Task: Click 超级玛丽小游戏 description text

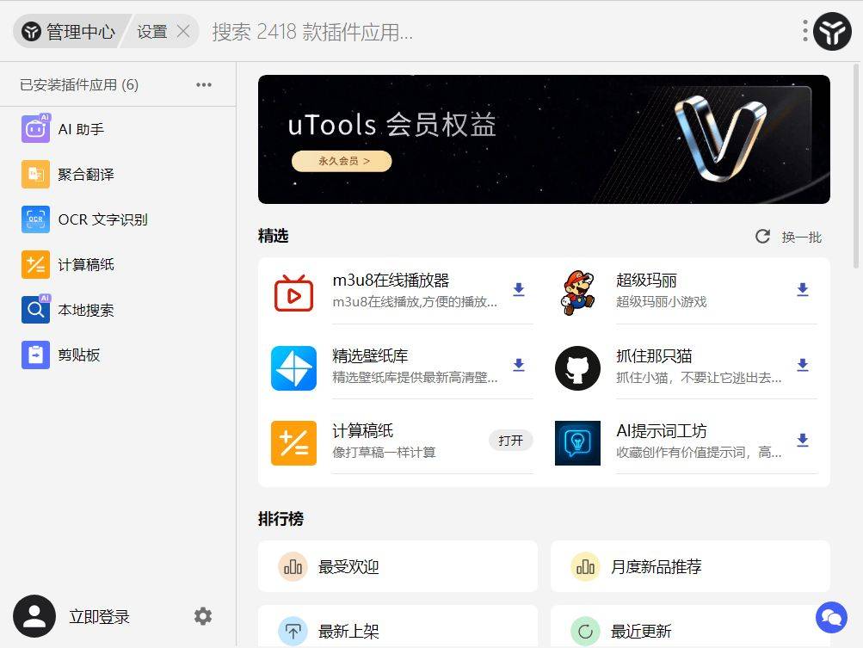Action: pyautogui.click(x=662, y=302)
